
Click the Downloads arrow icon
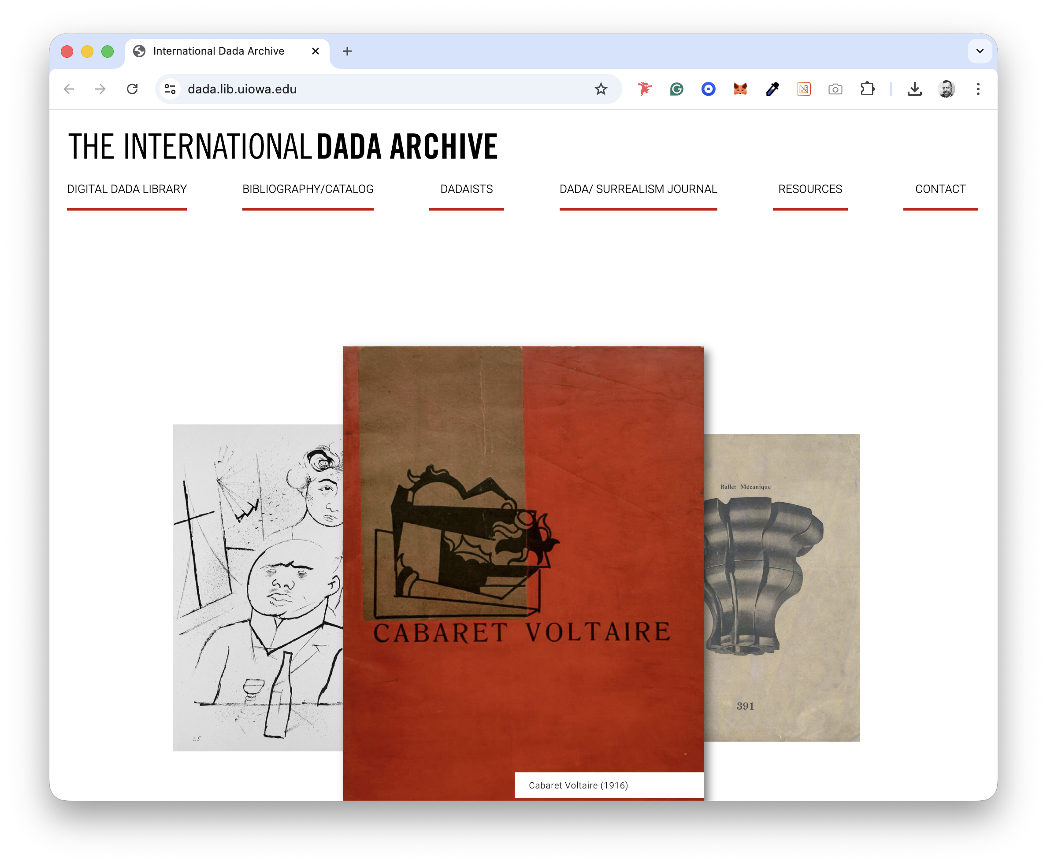click(x=914, y=89)
